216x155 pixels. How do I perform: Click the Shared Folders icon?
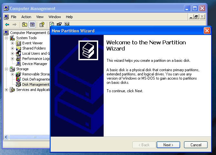tap(18, 48)
